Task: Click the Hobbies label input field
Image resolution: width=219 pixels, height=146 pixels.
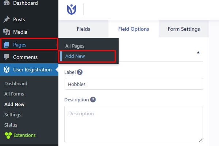Action: click(134, 84)
